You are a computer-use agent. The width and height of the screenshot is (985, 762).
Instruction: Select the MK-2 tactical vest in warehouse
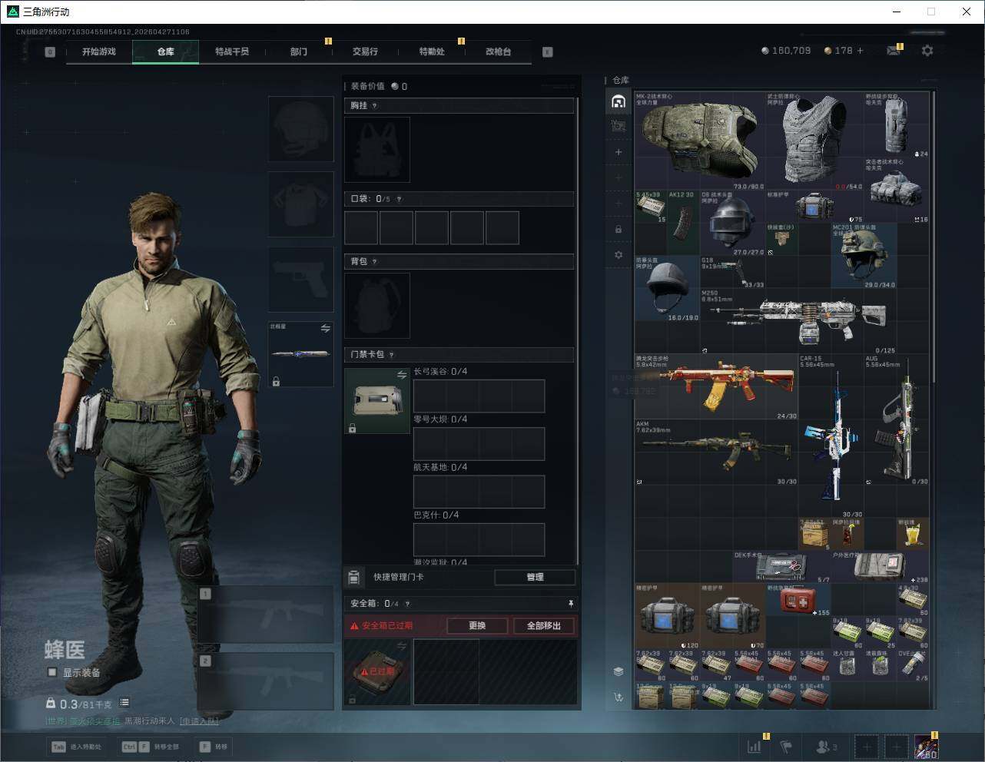click(x=700, y=141)
